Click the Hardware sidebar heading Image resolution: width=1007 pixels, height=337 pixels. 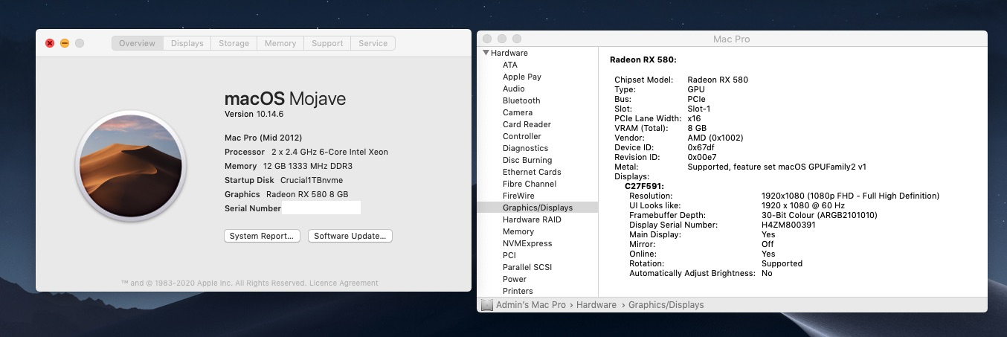click(x=509, y=53)
